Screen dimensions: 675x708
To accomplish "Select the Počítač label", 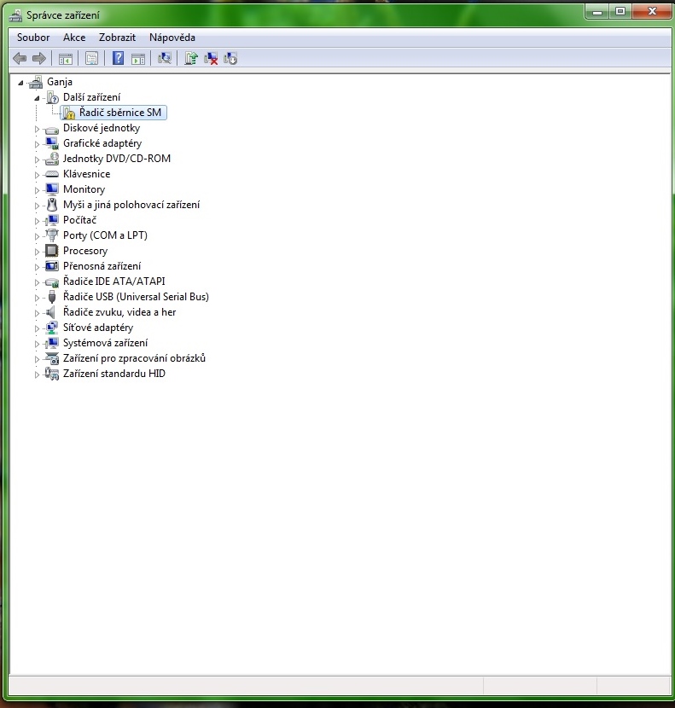I will (79, 220).
